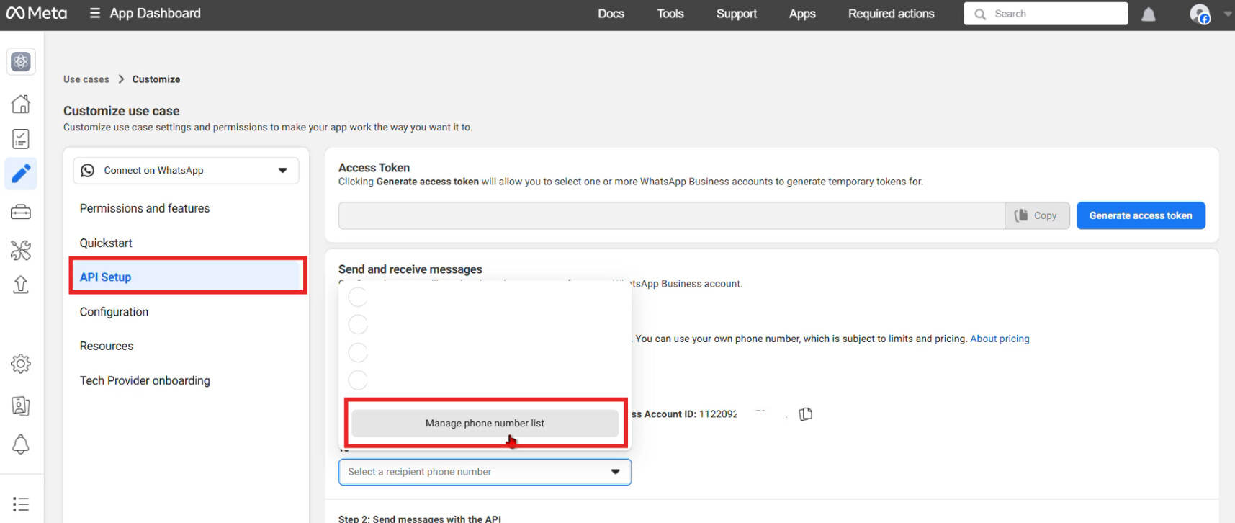
Task: Open the Configuration menu item
Action: (114, 312)
